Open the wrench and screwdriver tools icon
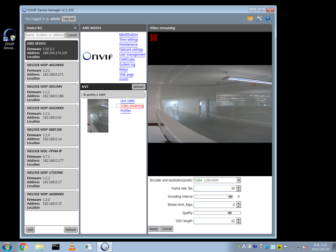The image size is (336, 252). pos(259,19)
